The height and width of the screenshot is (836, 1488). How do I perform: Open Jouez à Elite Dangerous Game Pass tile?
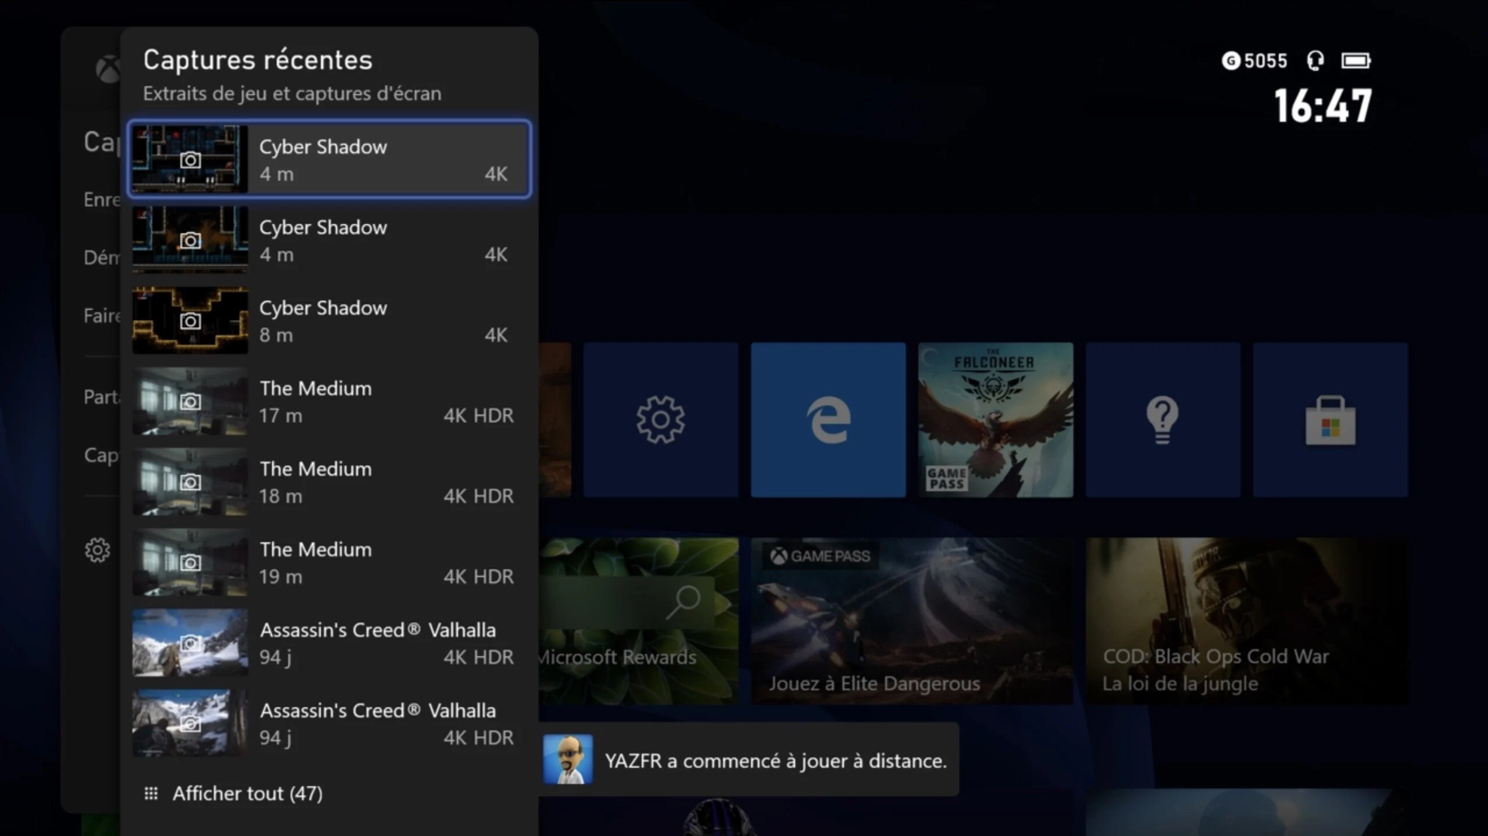tap(912, 621)
